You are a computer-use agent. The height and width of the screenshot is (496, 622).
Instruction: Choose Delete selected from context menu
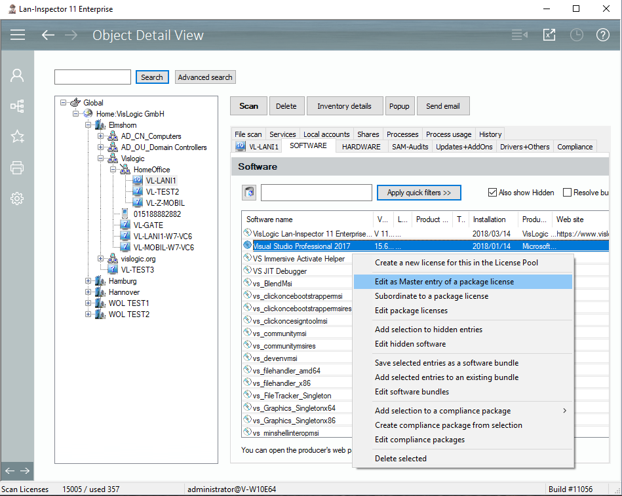click(x=400, y=459)
